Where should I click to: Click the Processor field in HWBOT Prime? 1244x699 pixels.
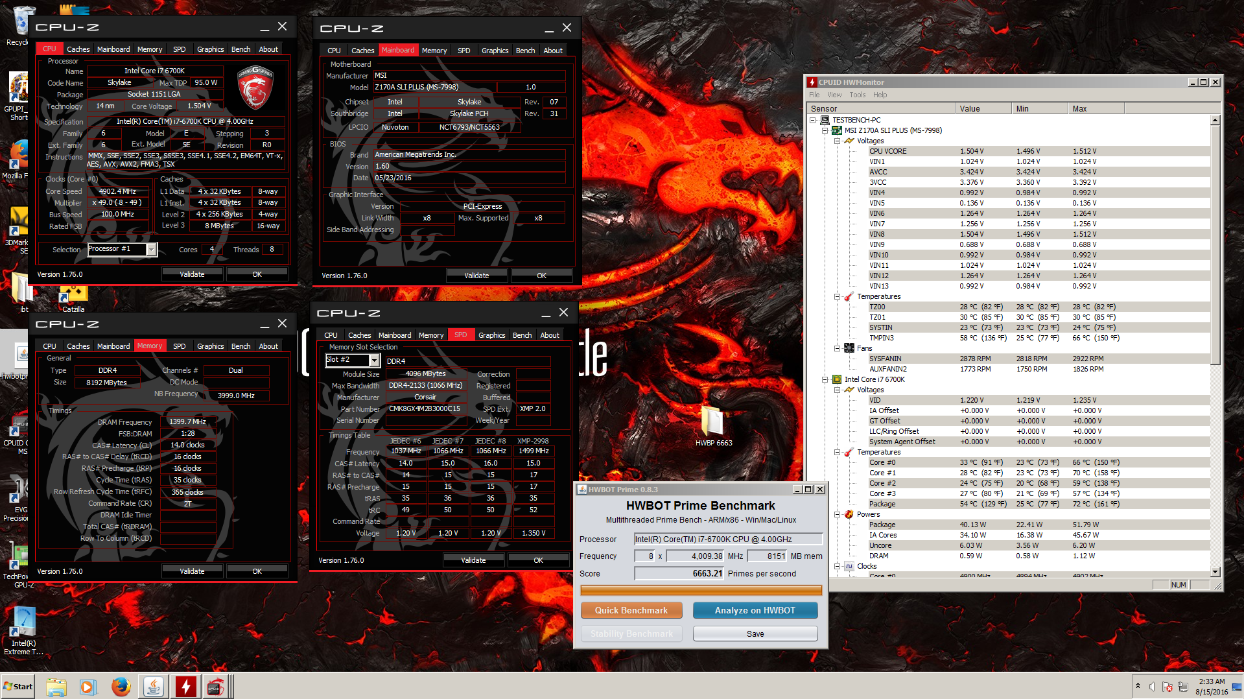[728, 539]
